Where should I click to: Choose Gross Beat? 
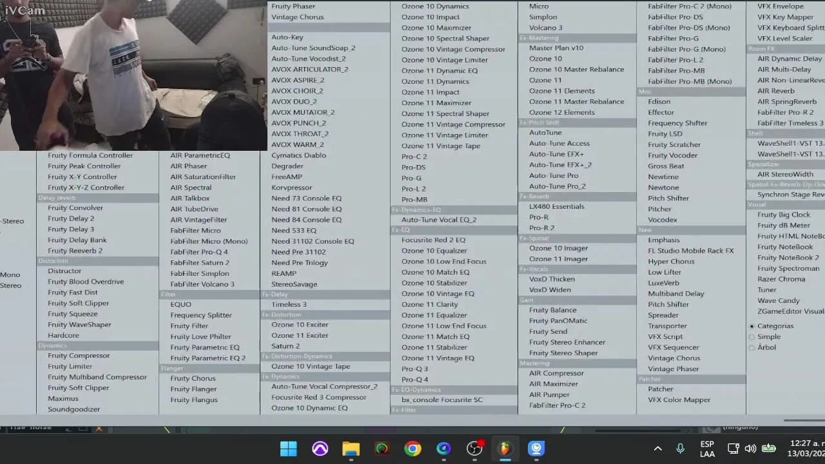pyautogui.click(x=666, y=166)
